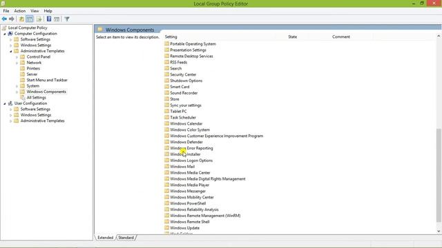Click folder icon next to Windows PowerShell
The image size is (442, 248).
pyautogui.click(x=166, y=203)
